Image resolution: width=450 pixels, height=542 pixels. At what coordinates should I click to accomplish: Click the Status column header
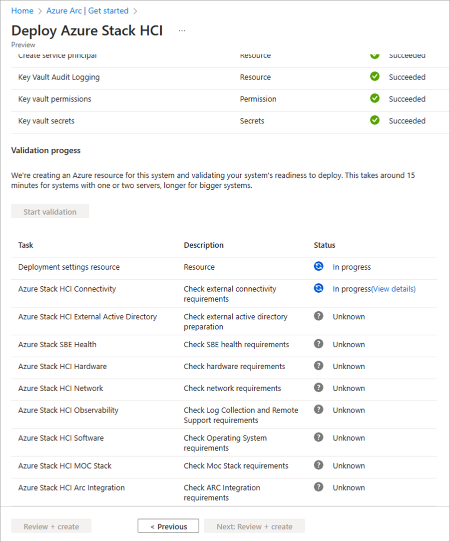[325, 245]
